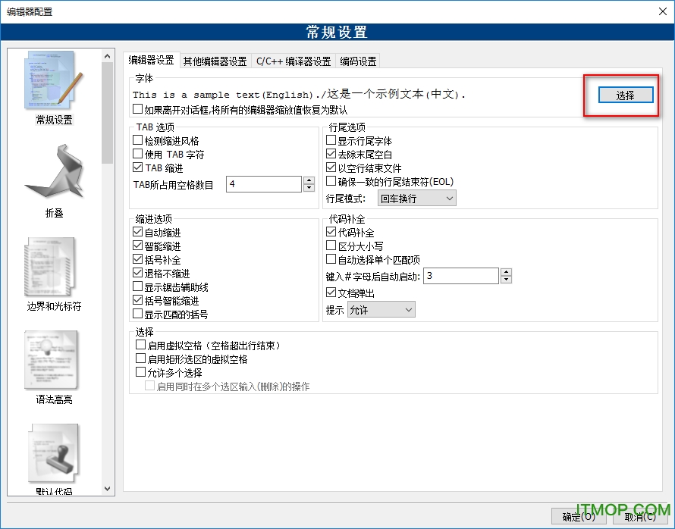Uncheck 去除末尾空白 checkbox
Image resolution: width=675 pixels, height=529 pixels.
[331, 154]
